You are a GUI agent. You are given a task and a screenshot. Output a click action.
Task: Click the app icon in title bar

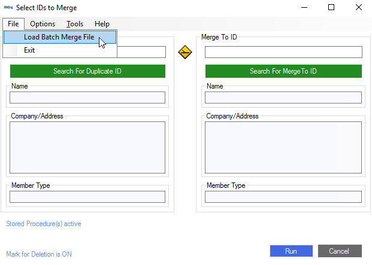[8, 8]
